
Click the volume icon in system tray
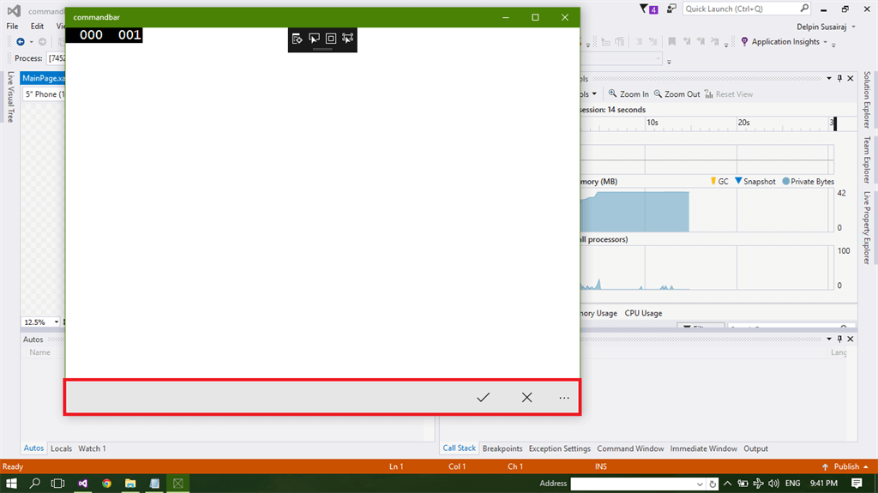pyautogui.click(x=774, y=483)
